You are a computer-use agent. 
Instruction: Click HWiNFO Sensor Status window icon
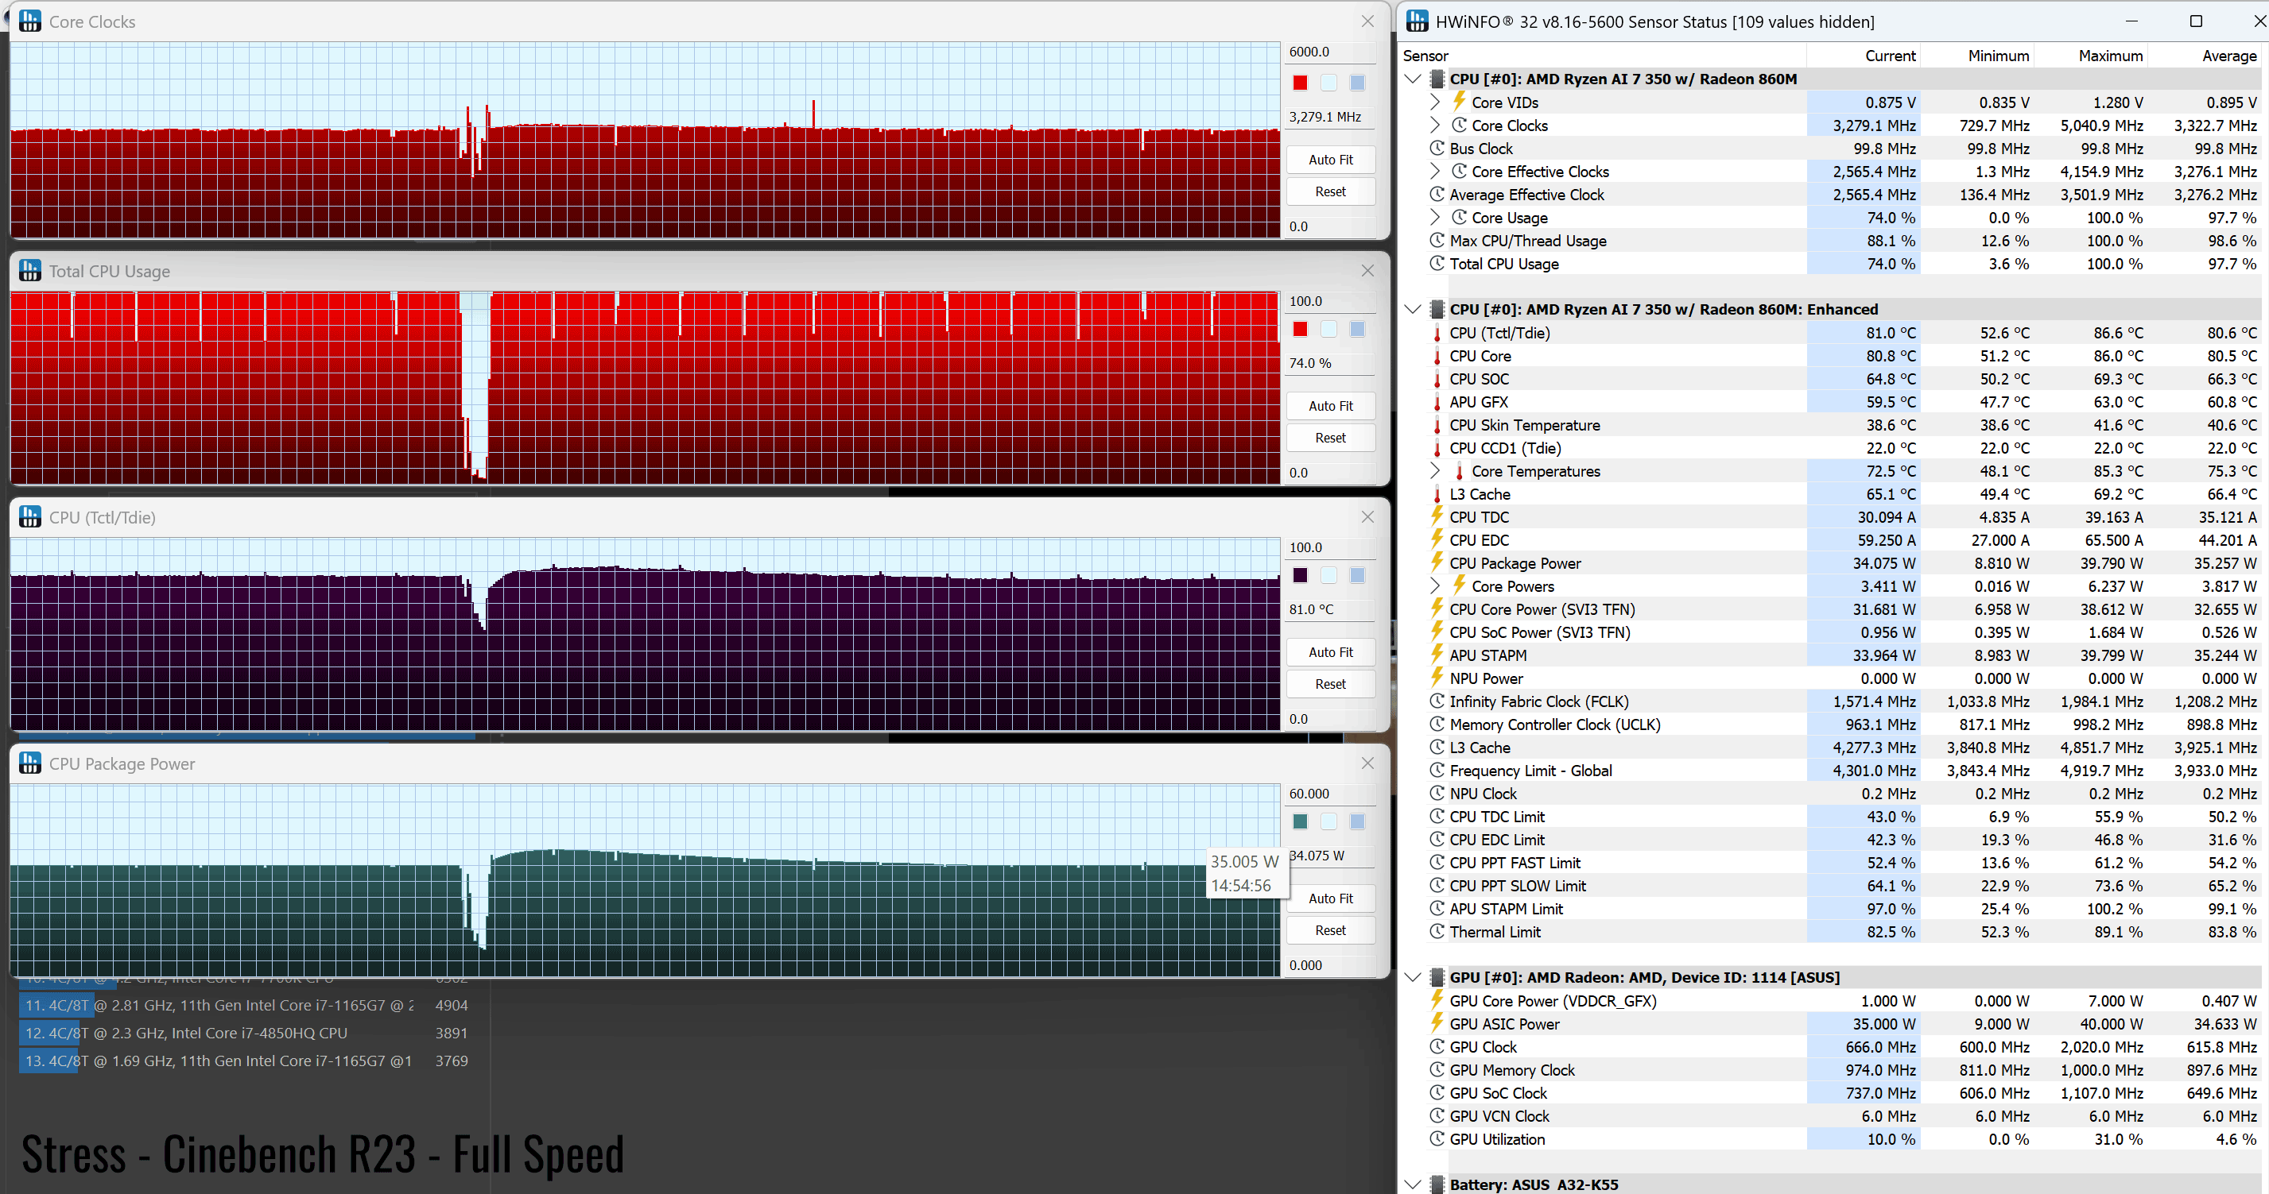pyautogui.click(x=1418, y=21)
